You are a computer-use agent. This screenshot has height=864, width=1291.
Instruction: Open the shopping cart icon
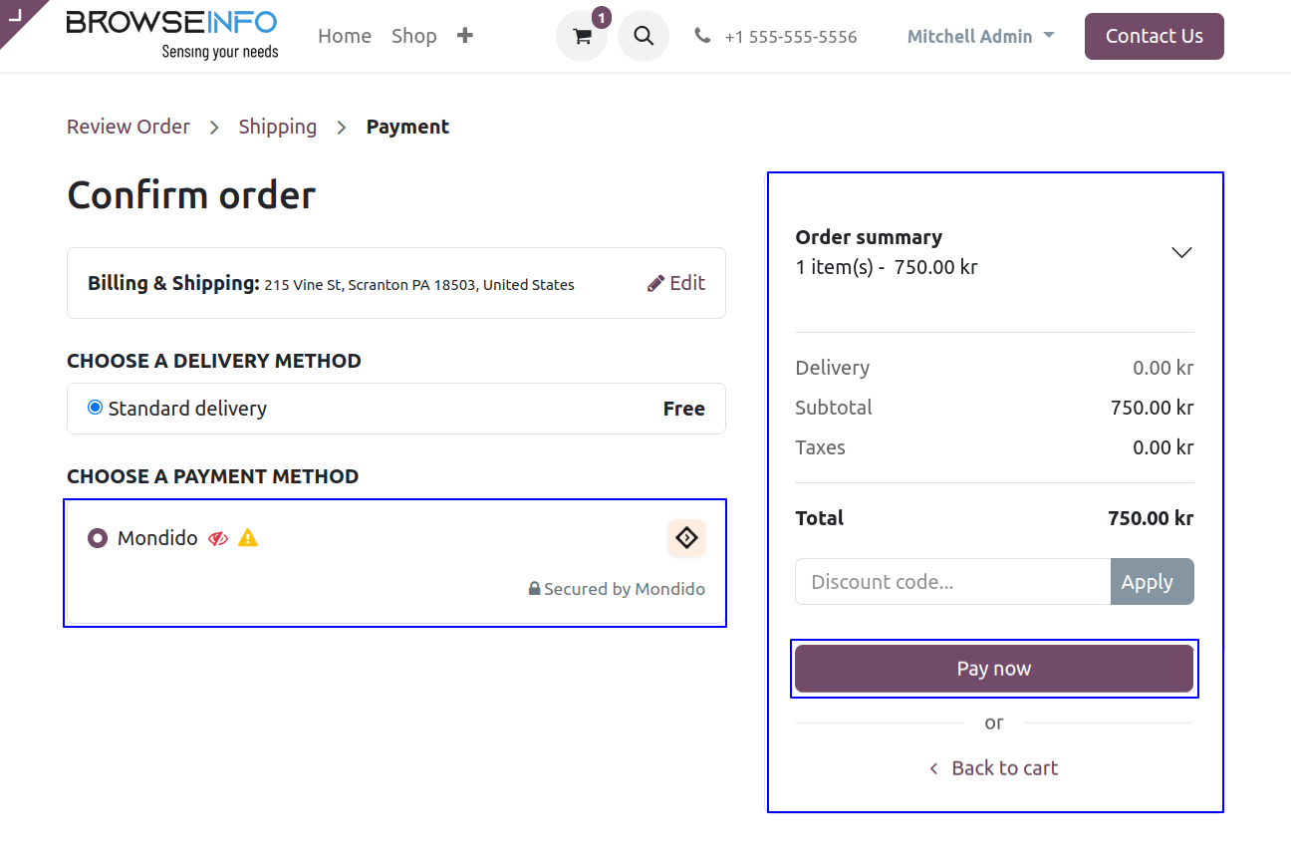582,37
